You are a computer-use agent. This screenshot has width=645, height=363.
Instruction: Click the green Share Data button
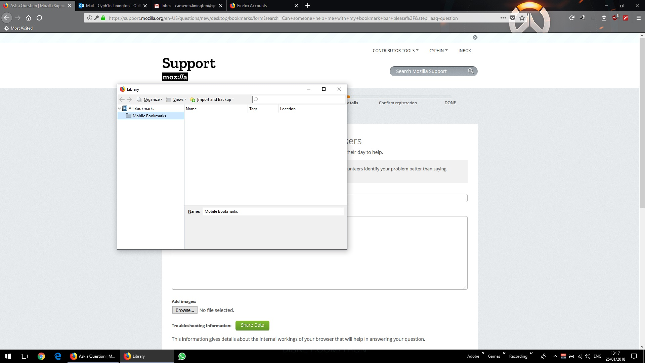coord(252,325)
